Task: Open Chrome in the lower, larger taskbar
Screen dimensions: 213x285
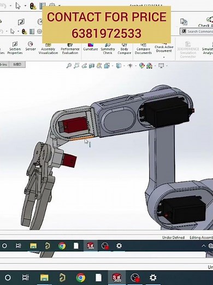Action: (81, 278)
